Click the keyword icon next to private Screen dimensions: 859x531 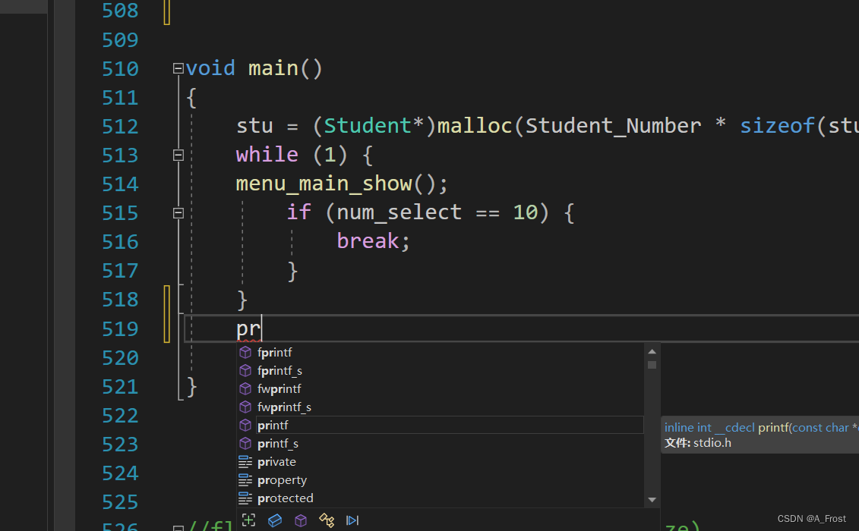(x=245, y=461)
